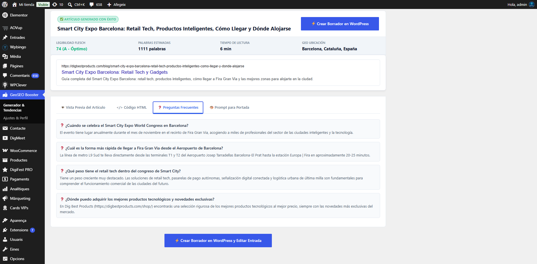The image size is (537, 264).
Task: Open the Opcions menu item
Action: click(22, 259)
